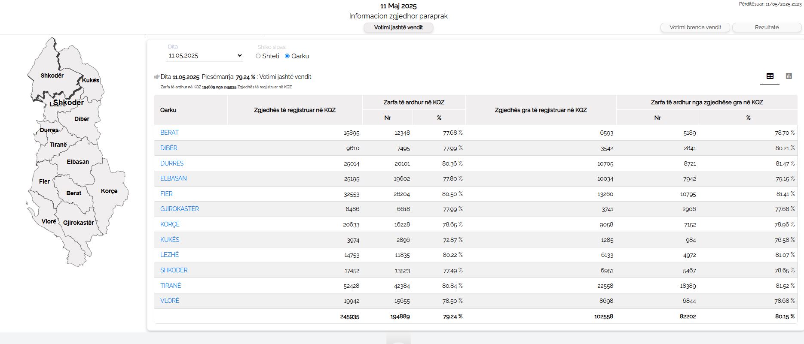This screenshot has width=804, height=344.
Task: Open the KUKËS county link
Action: pyautogui.click(x=170, y=240)
